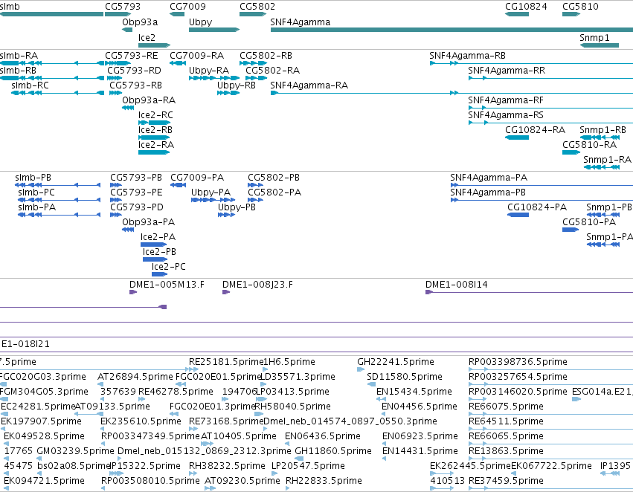Click the Ubpy gene label
The width and height of the screenshot is (633, 492).
tap(200, 22)
